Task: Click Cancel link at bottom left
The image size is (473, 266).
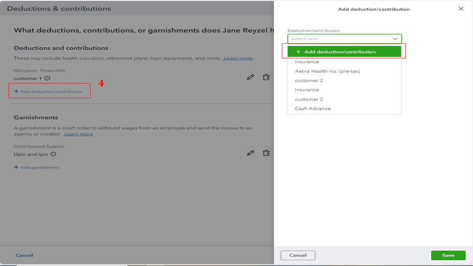Action: click(x=24, y=255)
